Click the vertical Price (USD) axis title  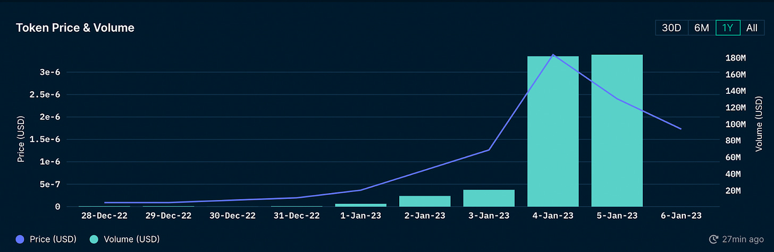tap(21, 139)
